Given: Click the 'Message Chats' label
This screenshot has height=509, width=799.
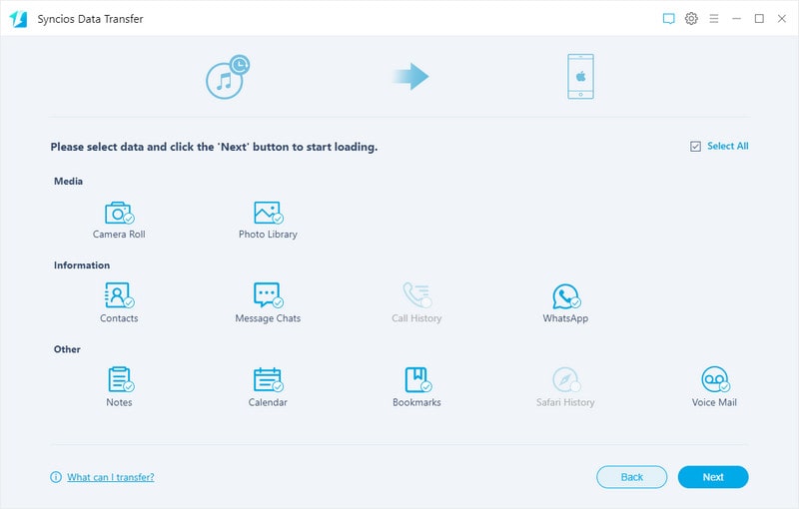Looking at the screenshot, I should click(x=268, y=318).
